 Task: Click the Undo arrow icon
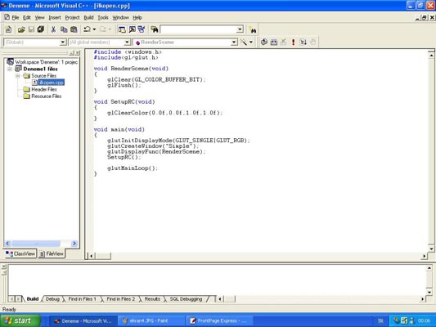[88, 29]
